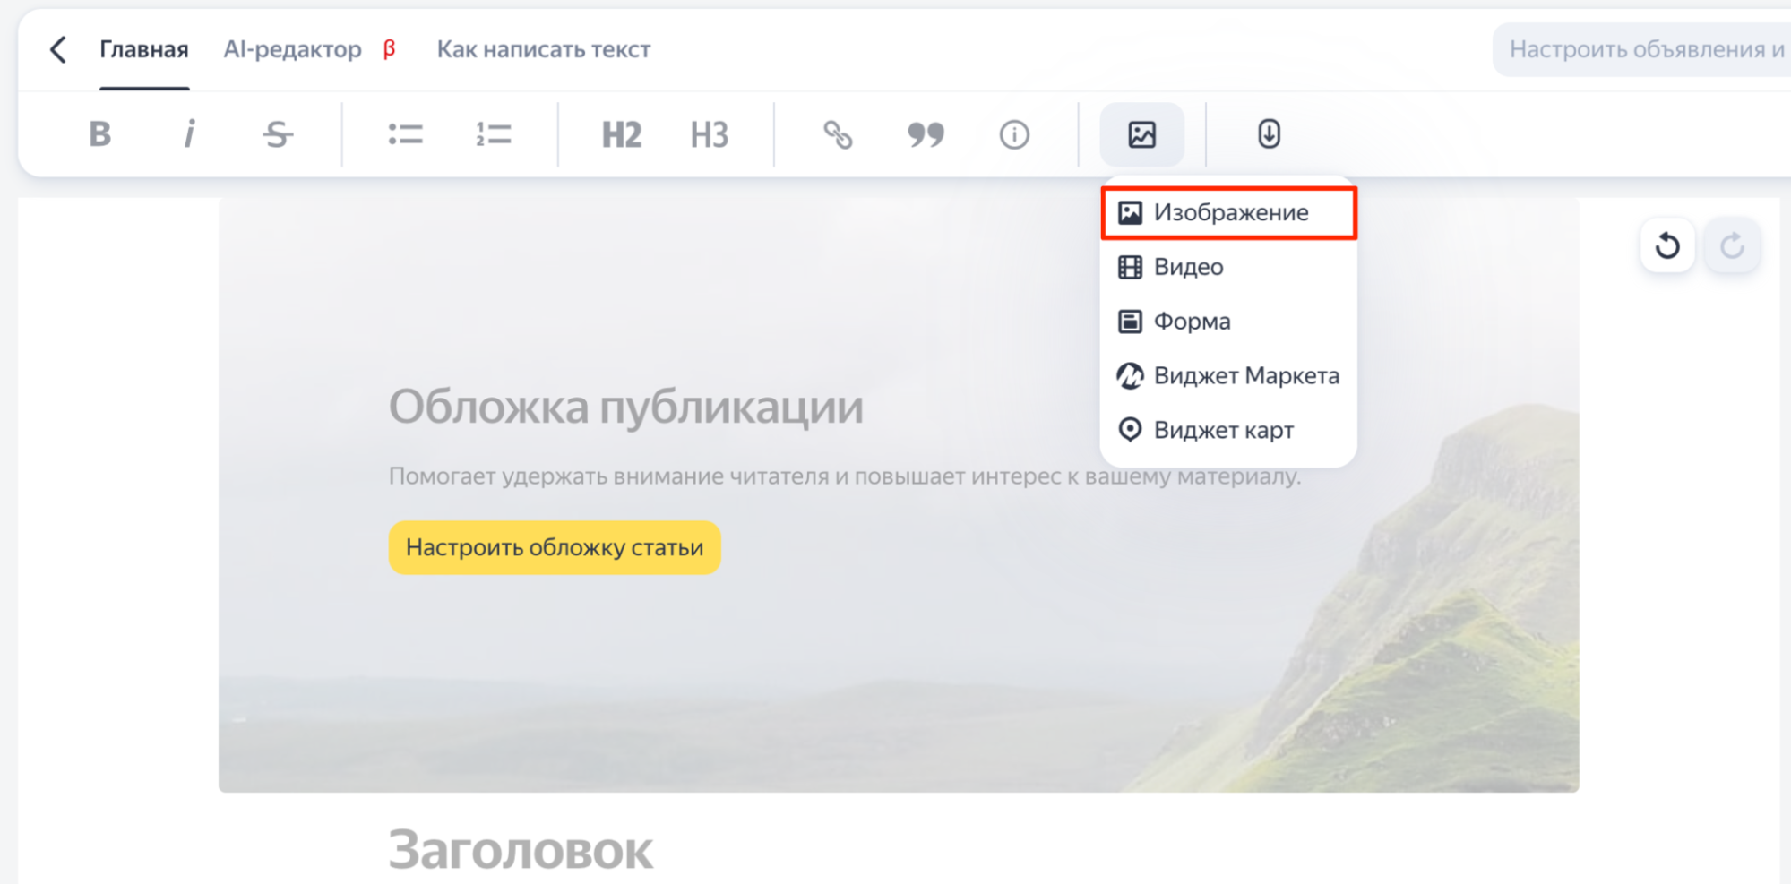1791x884 pixels.
Task: Apply strikethrough formatting
Action: [x=278, y=134]
